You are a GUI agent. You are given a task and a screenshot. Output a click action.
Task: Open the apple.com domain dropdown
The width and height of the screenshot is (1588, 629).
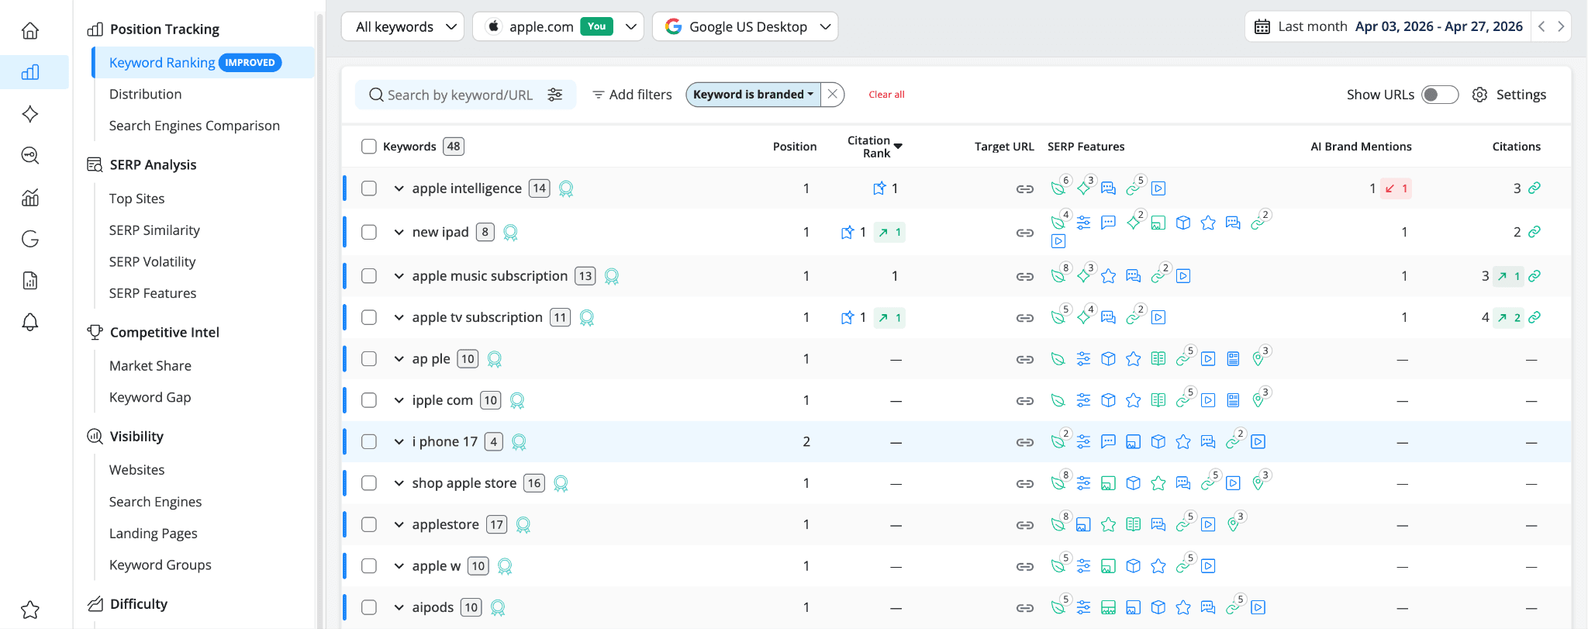[558, 26]
